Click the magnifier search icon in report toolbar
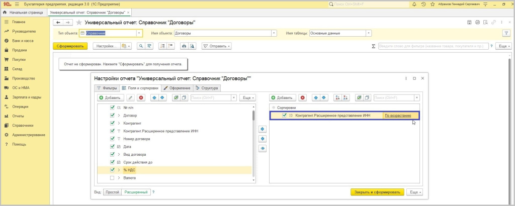This screenshot has width=515, height=206. 141,46
